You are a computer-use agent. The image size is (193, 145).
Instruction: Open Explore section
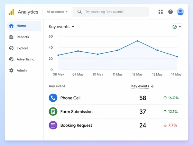[x=23, y=48]
